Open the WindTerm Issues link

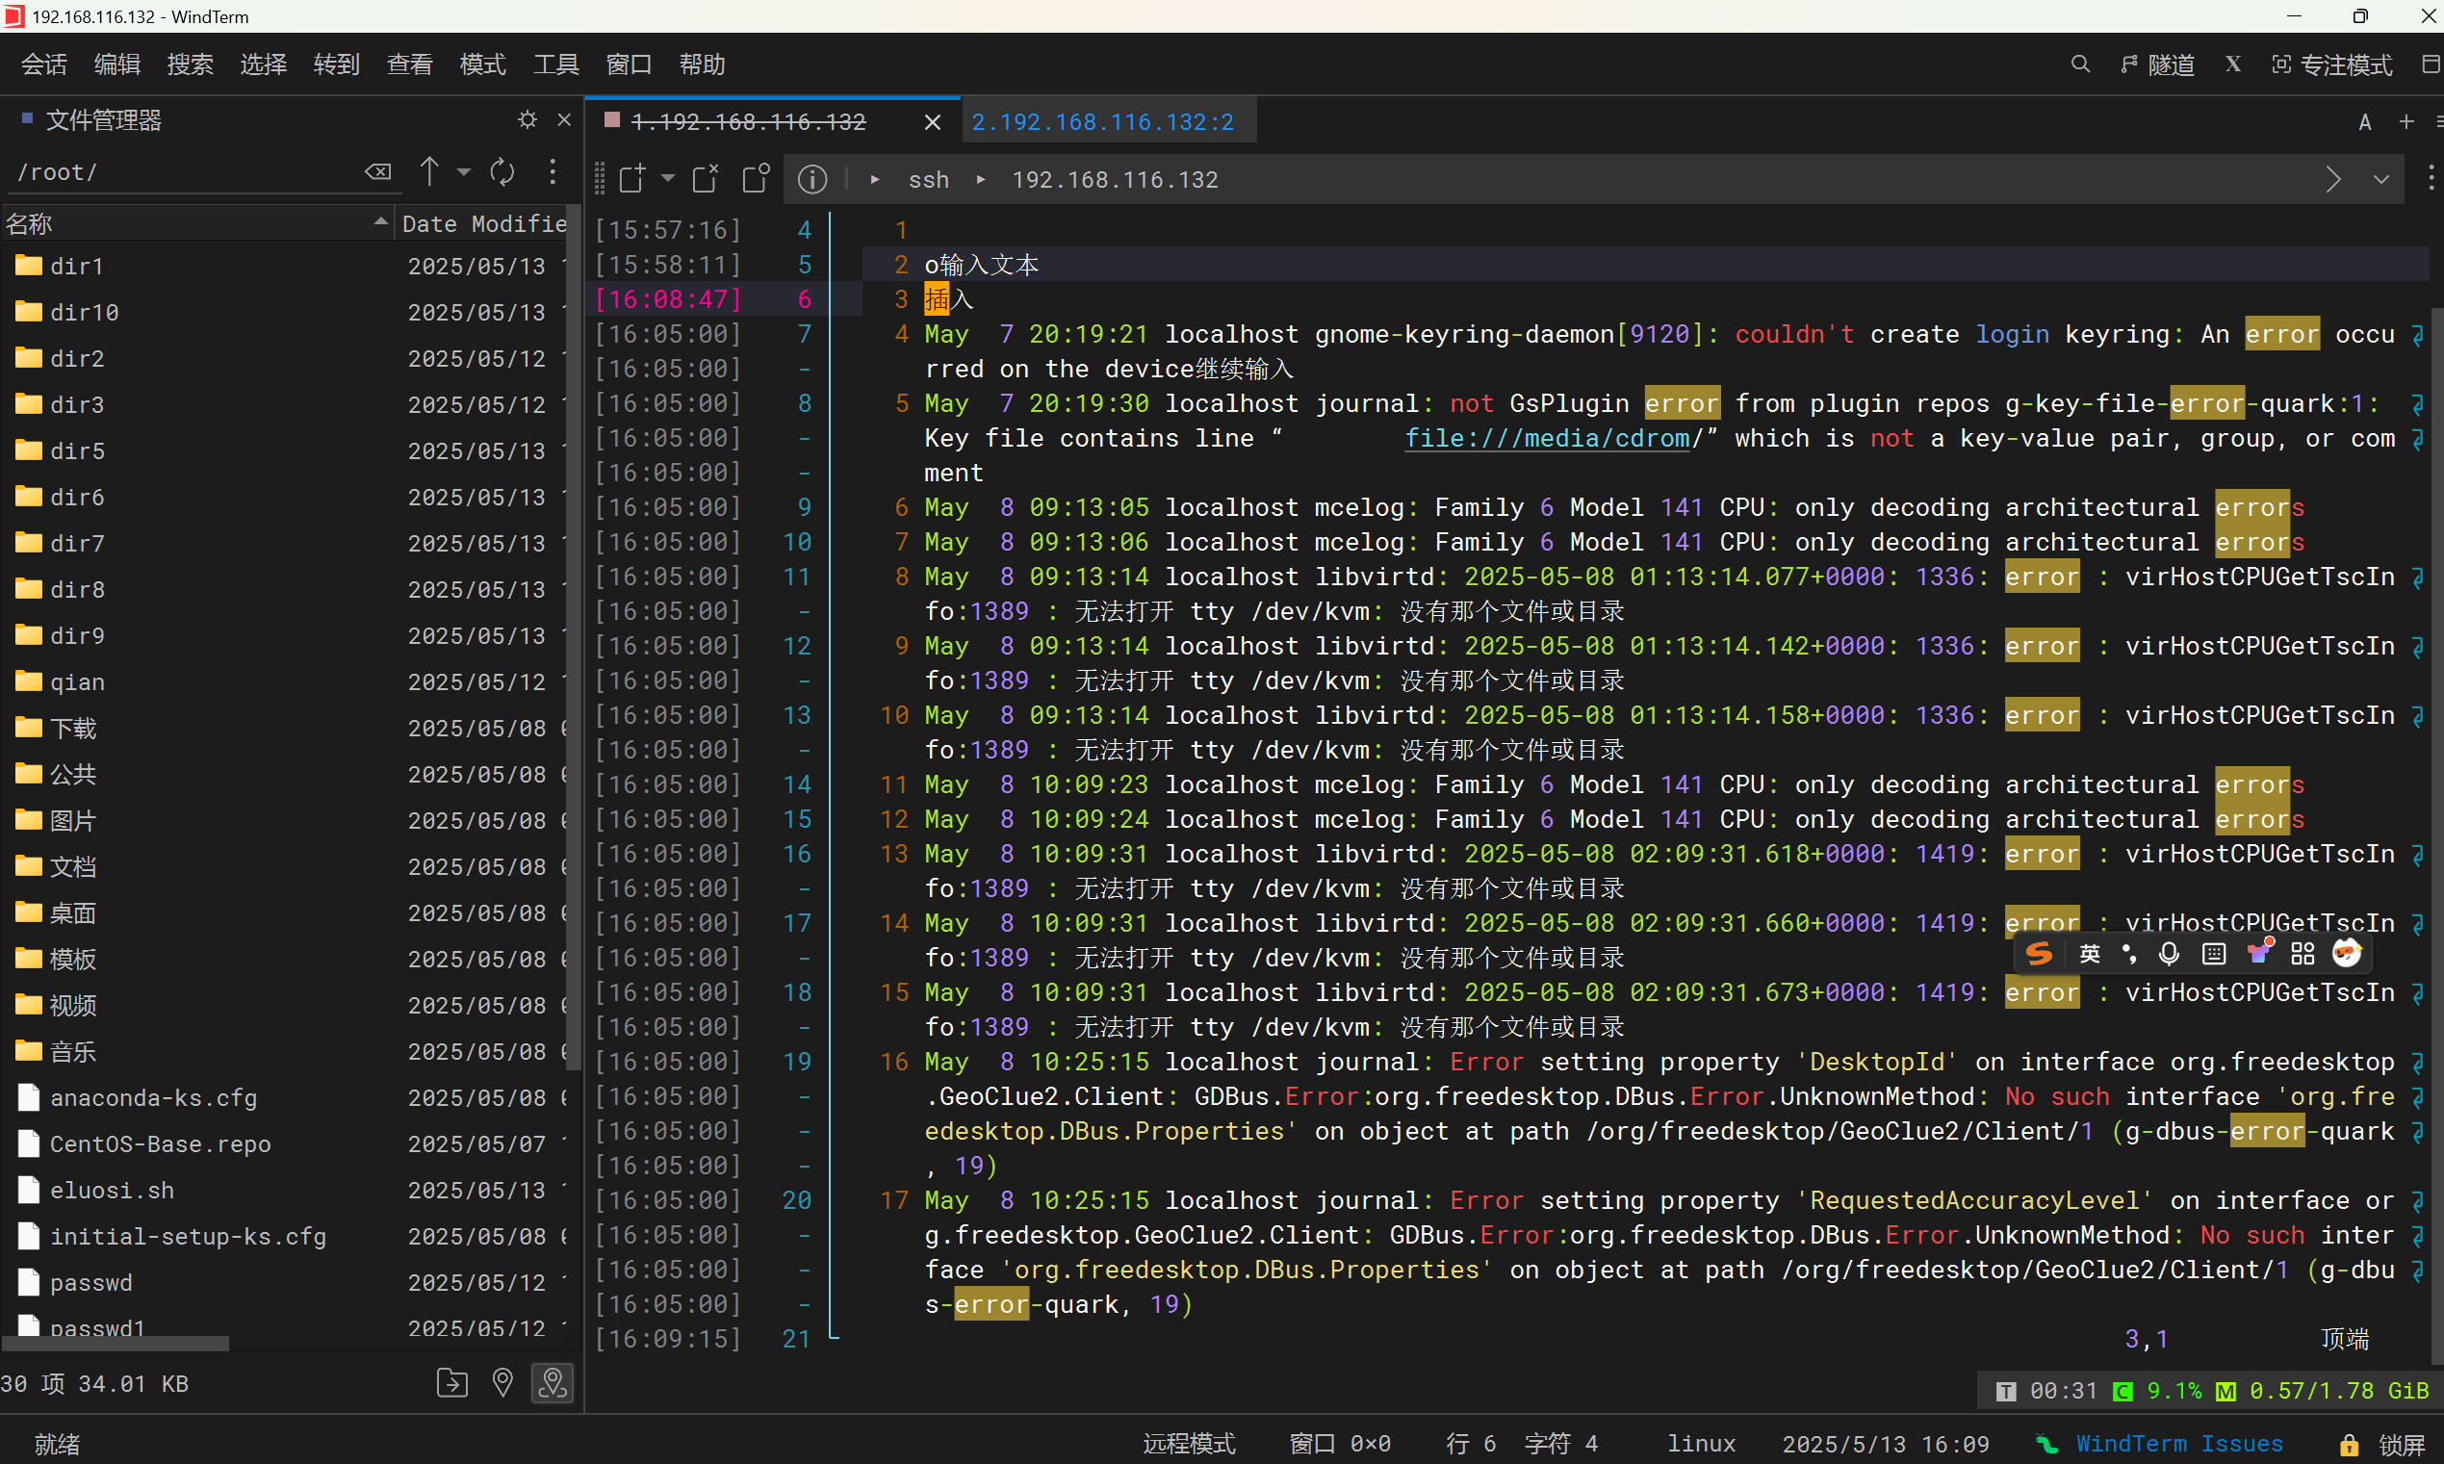pyautogui.click(x=2178, y=1445)
